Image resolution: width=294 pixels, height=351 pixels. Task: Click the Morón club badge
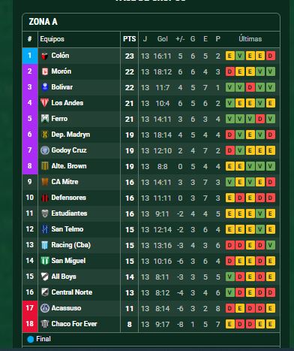pos(45,71)
